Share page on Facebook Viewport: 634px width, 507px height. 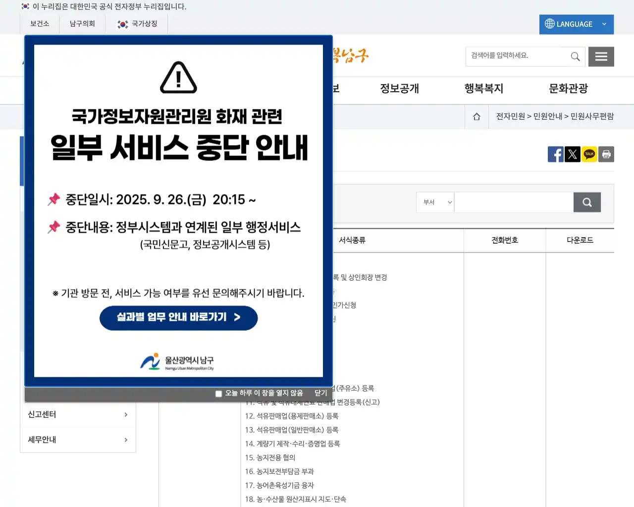pyautogui.click(x=556, y=154)
